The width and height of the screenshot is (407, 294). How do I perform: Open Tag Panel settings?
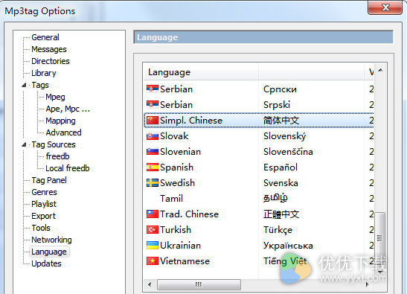point(49,181)
